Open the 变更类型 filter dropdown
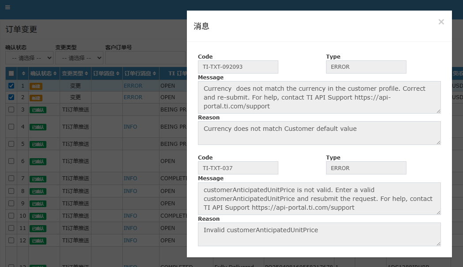 point(79,58)
